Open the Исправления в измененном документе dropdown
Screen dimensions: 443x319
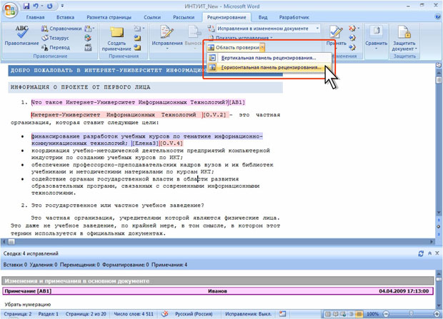tap(268, 29)
